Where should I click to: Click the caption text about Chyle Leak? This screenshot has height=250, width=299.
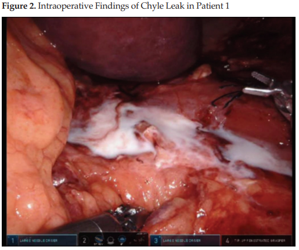[134, 6]
